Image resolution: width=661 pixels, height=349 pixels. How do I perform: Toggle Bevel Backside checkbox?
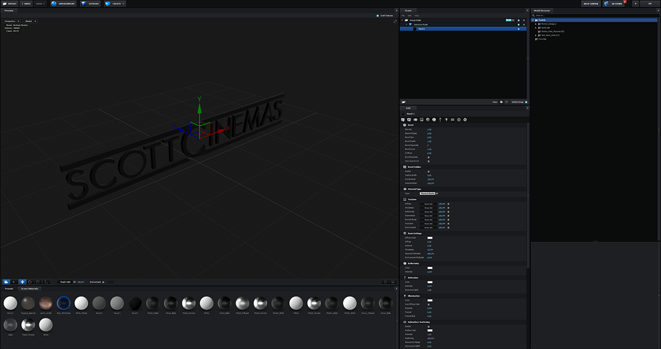429,157
